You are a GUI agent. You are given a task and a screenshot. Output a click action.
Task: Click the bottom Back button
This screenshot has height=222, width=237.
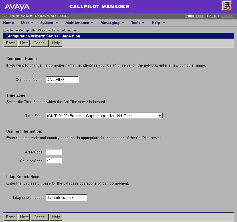pos(11,217)
